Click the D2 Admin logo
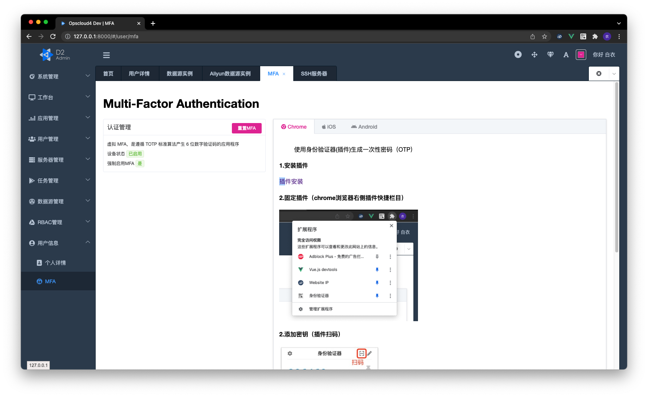 point(55,55)
